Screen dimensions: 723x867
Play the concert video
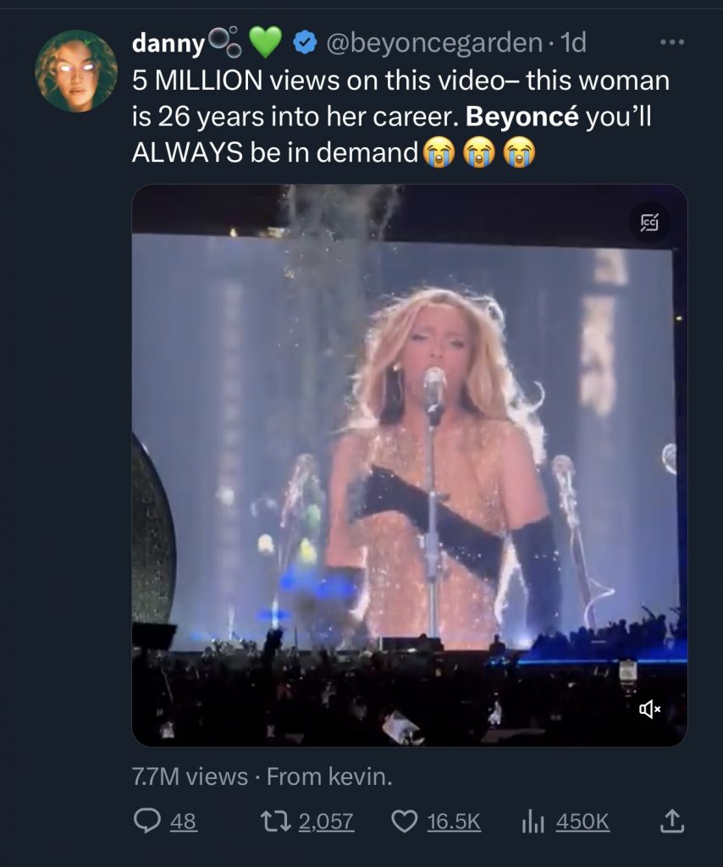(409, 465)
